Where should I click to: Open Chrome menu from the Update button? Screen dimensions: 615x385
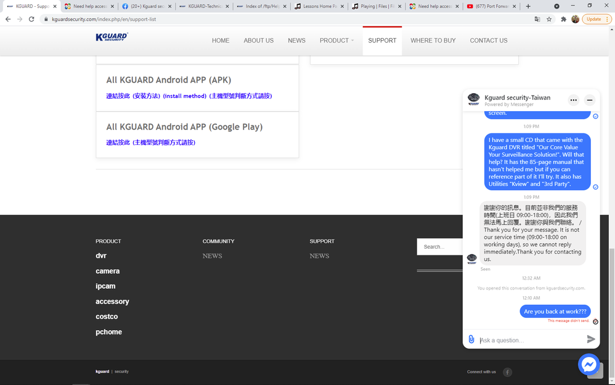tap(597, 19)
